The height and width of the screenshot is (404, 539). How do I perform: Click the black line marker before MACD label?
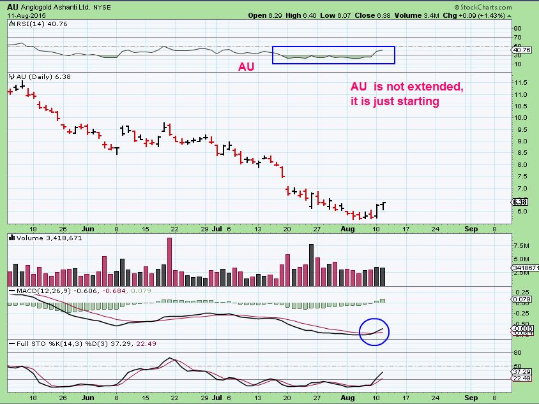(12, 291)
